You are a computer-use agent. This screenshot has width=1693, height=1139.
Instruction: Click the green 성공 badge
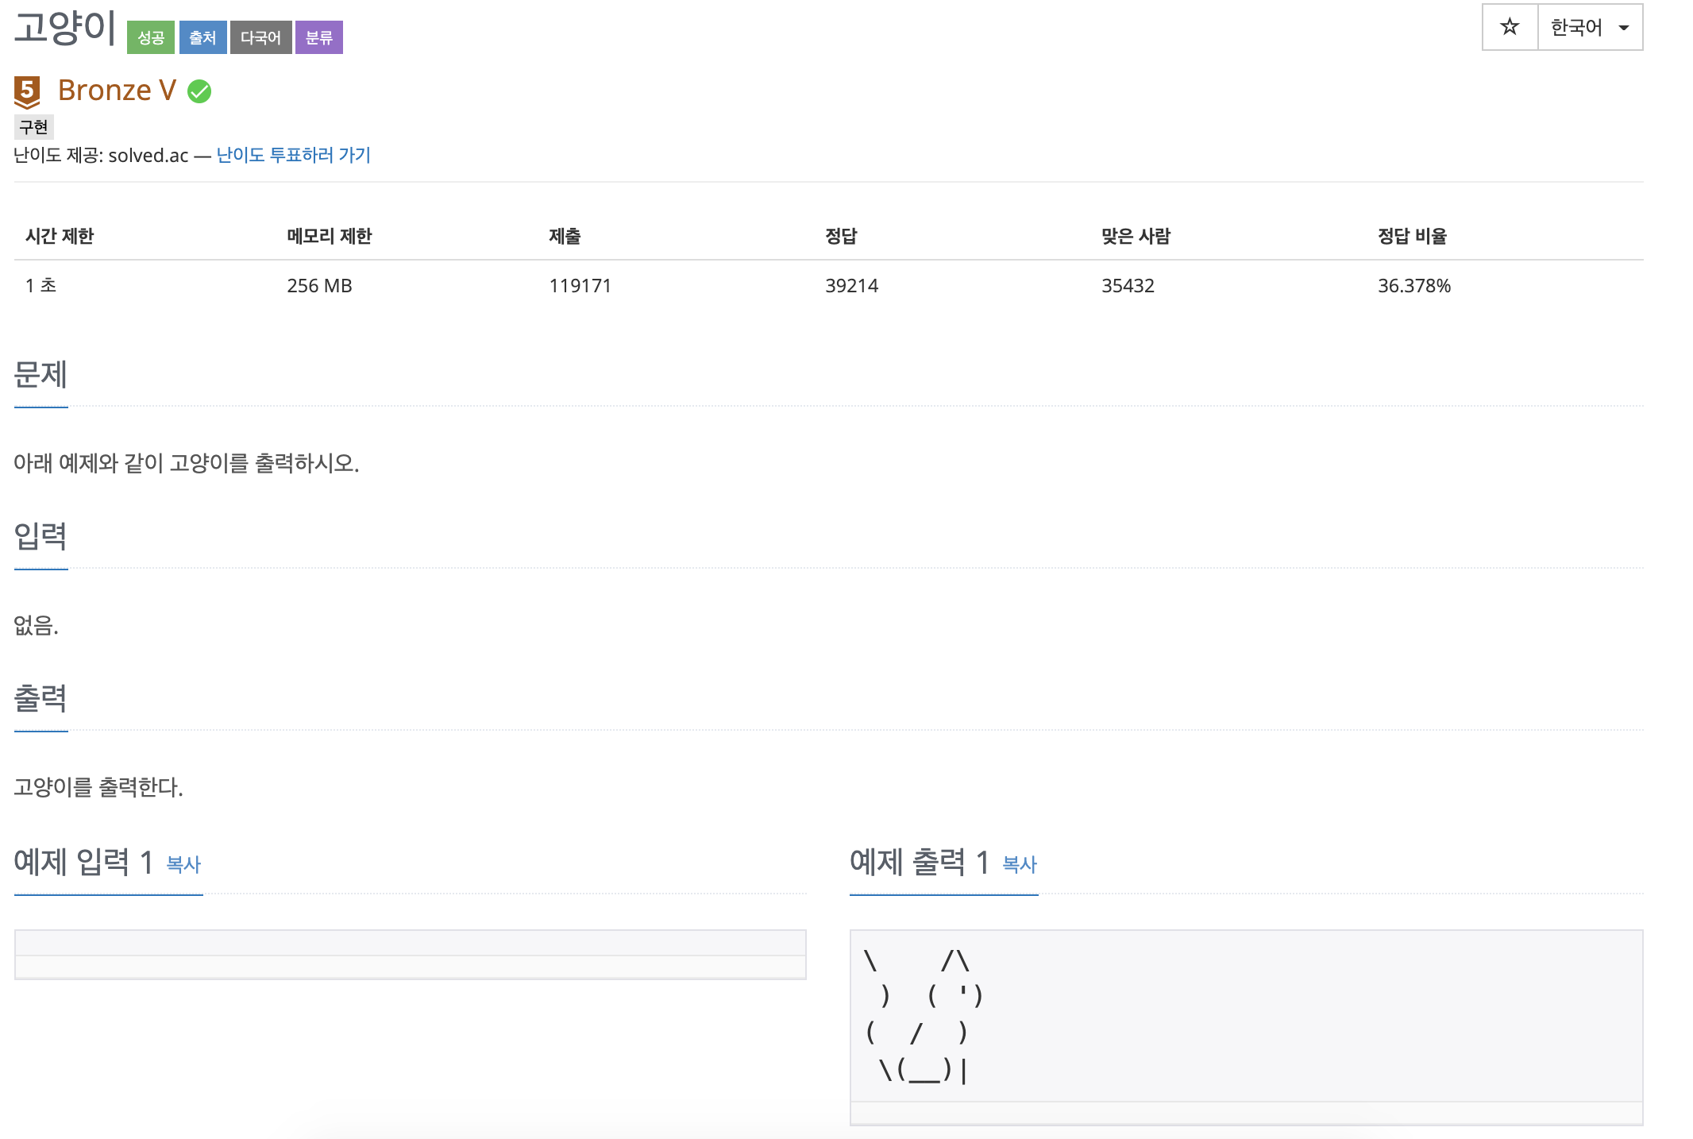pyautogui.click(x=151, y=37)
